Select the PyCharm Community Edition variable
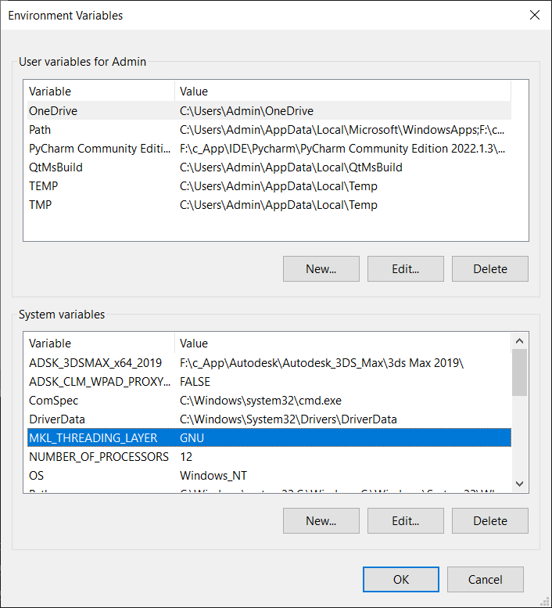Viewport: 552px width, 608px height. tap(99, 149)
